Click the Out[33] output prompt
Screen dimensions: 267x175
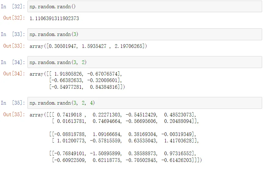(14, 46)
